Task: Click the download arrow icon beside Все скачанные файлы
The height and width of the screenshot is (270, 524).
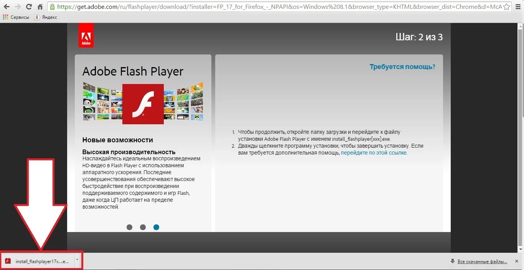Action: coord(453,261)
